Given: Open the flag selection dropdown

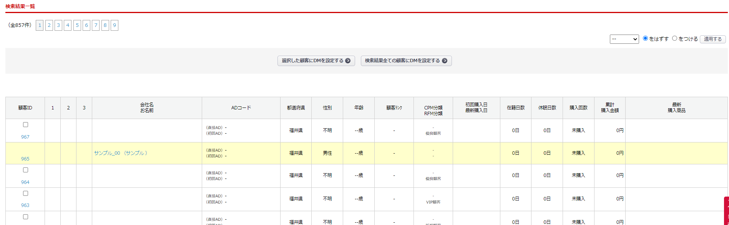Looking at the screenshot, I should point(624,39).
